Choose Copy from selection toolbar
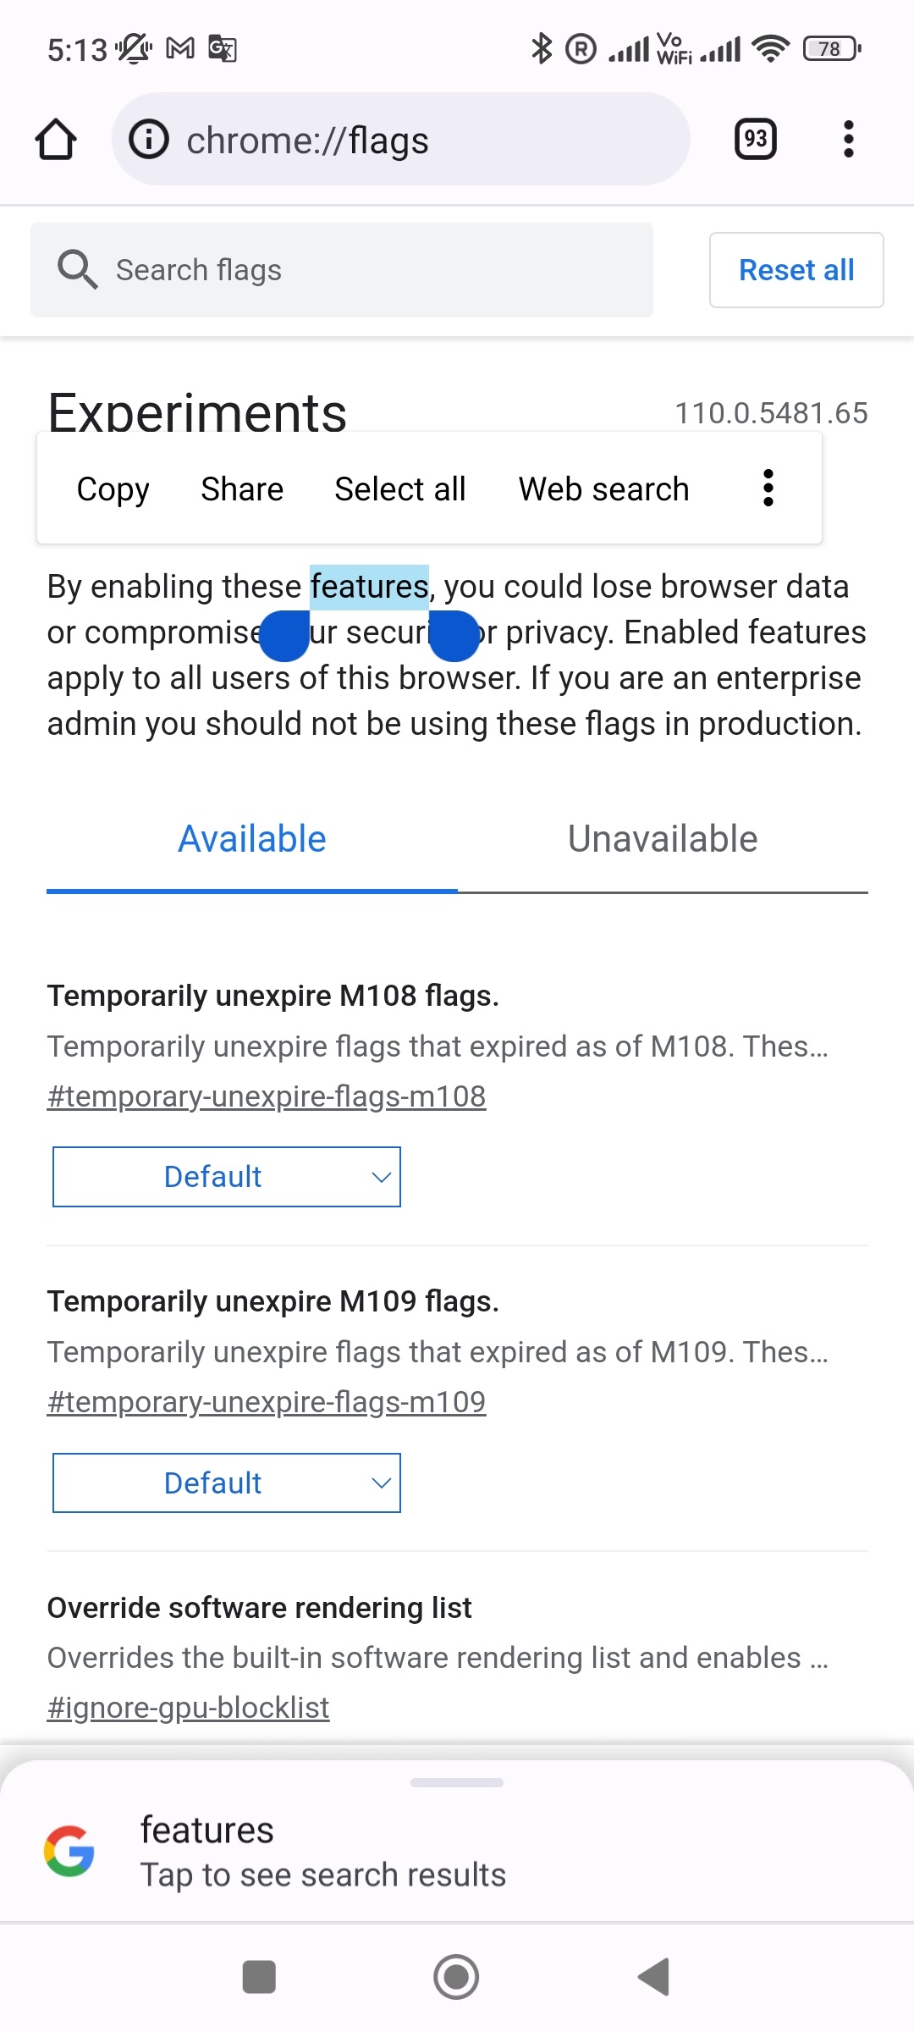Viewport: 914px width, 2032px height. (x=113, y=489)
